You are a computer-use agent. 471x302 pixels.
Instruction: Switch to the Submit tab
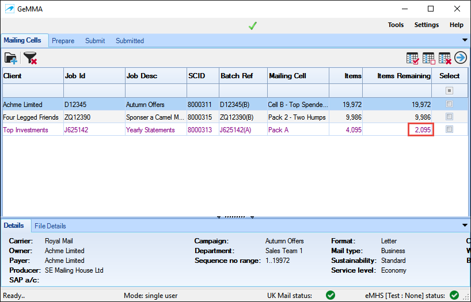[x=95, y=41]
